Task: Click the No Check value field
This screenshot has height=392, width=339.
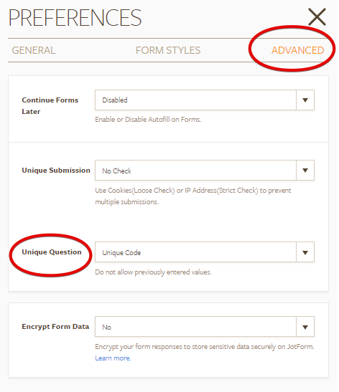Action: coord(195,171)
